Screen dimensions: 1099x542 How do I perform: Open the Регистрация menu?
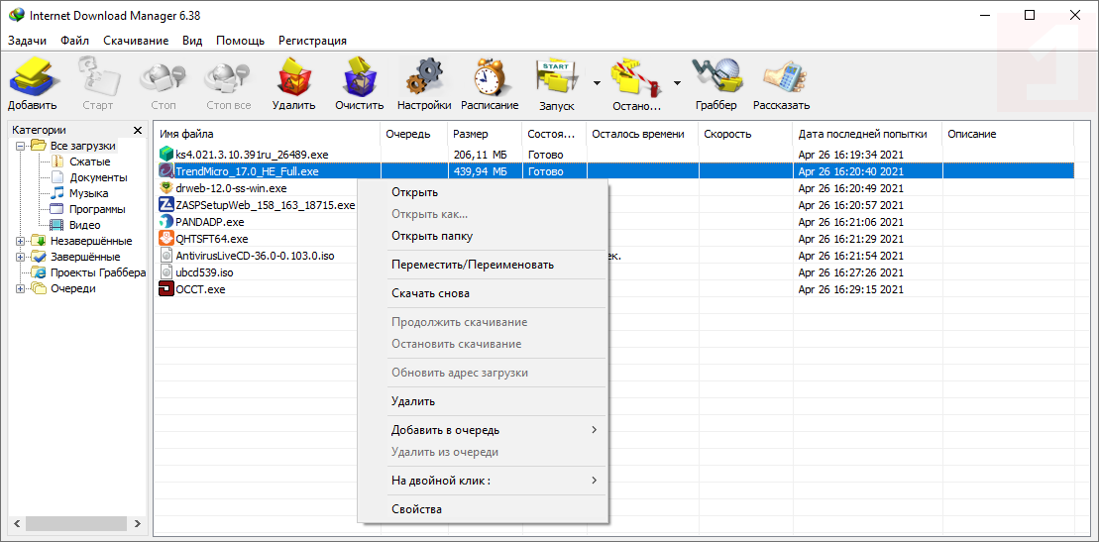(x=312, y=40)
